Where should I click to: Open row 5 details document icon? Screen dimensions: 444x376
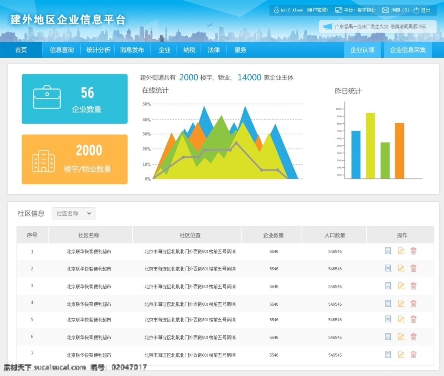click(x=388, y=319)
